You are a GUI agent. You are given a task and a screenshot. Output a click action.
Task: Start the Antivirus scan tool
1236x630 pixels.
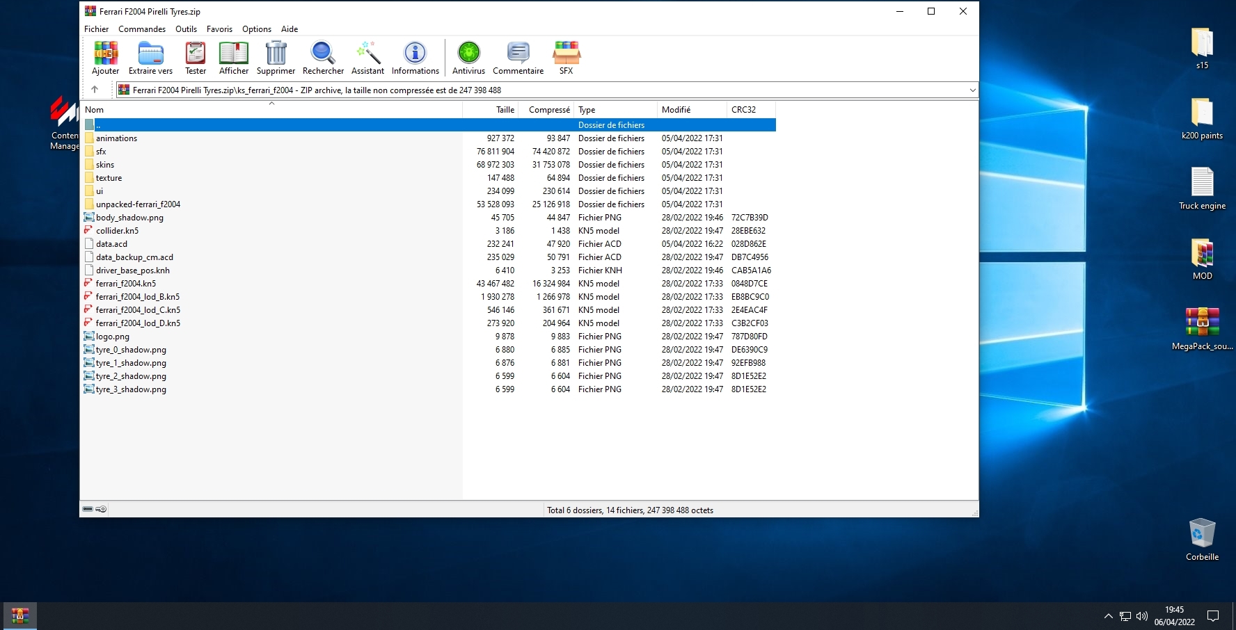tap(468, 58)
